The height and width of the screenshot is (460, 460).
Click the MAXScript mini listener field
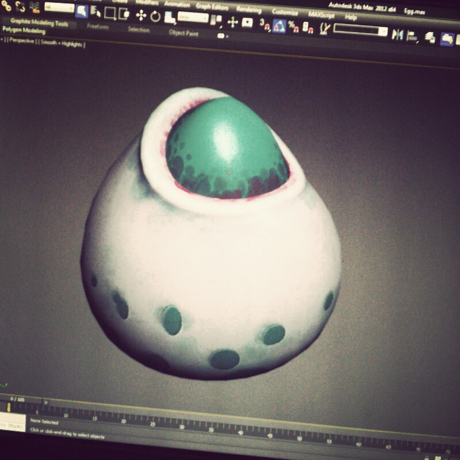point(13,421)
